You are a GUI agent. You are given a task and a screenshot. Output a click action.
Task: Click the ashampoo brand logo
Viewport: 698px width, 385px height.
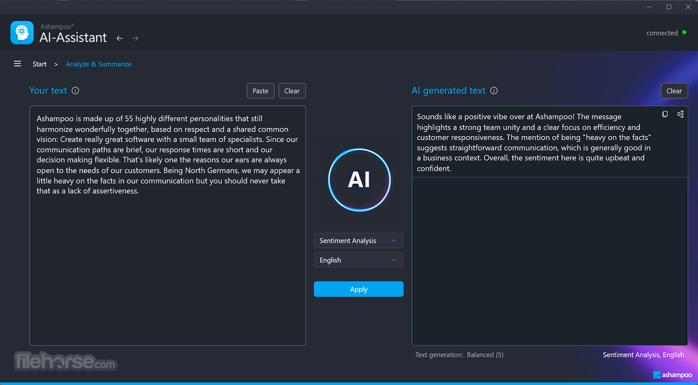[672, 375]
